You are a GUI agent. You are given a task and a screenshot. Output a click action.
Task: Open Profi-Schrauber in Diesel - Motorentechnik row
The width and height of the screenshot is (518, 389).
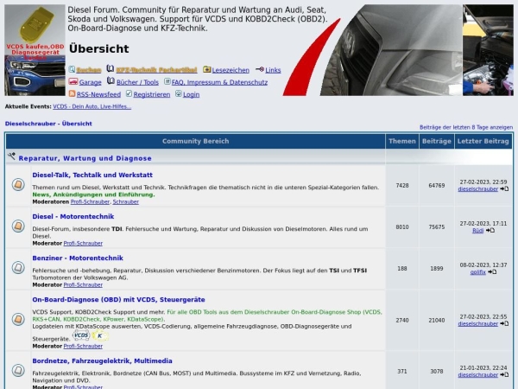coord(83,244)
